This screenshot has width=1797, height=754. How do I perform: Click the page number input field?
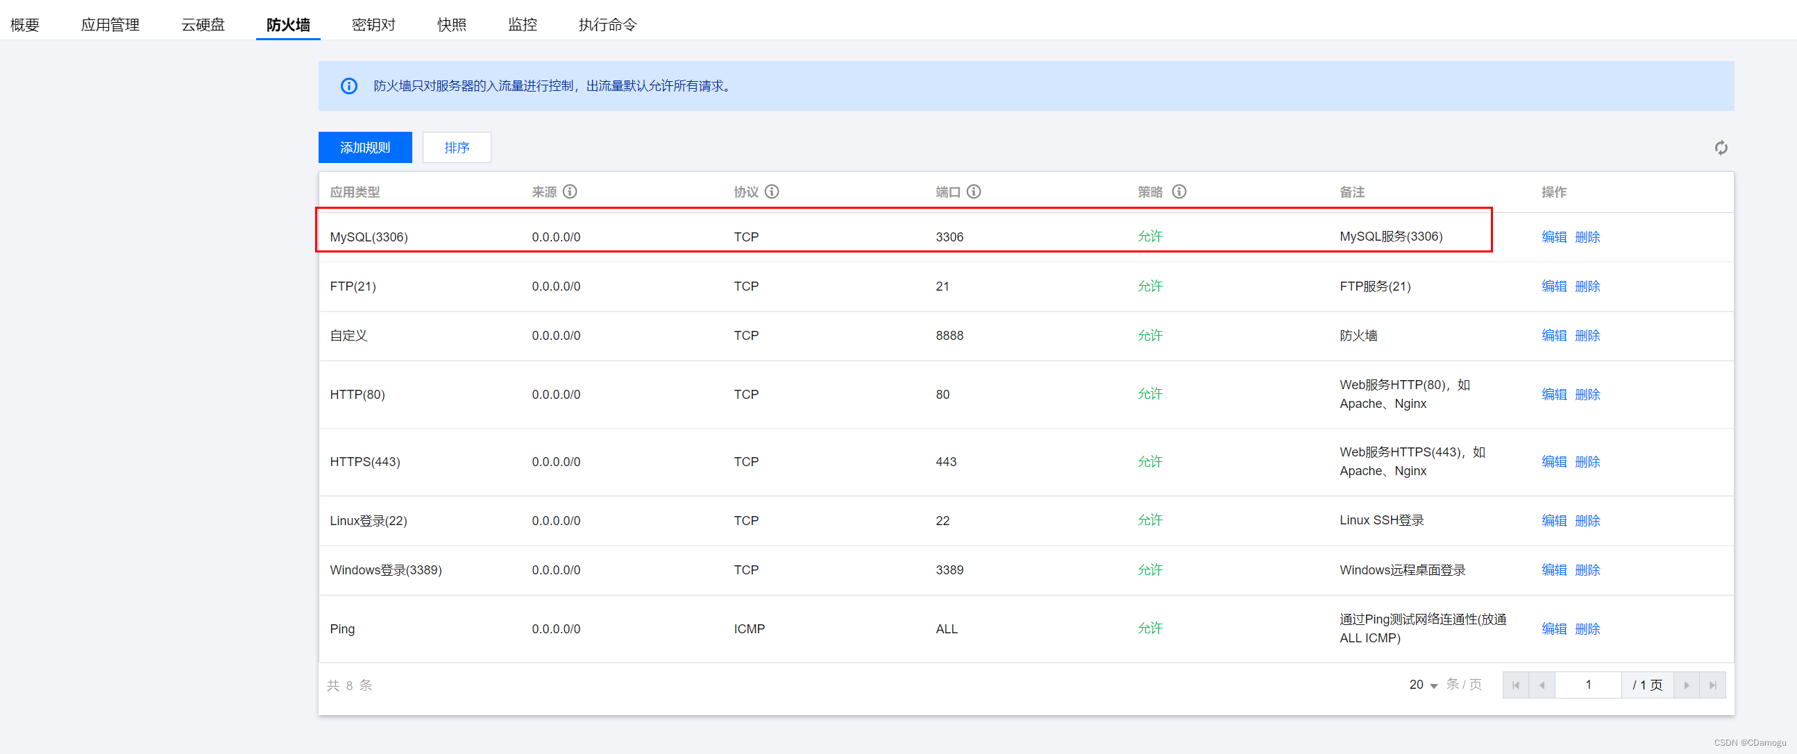click(1587, 685)
